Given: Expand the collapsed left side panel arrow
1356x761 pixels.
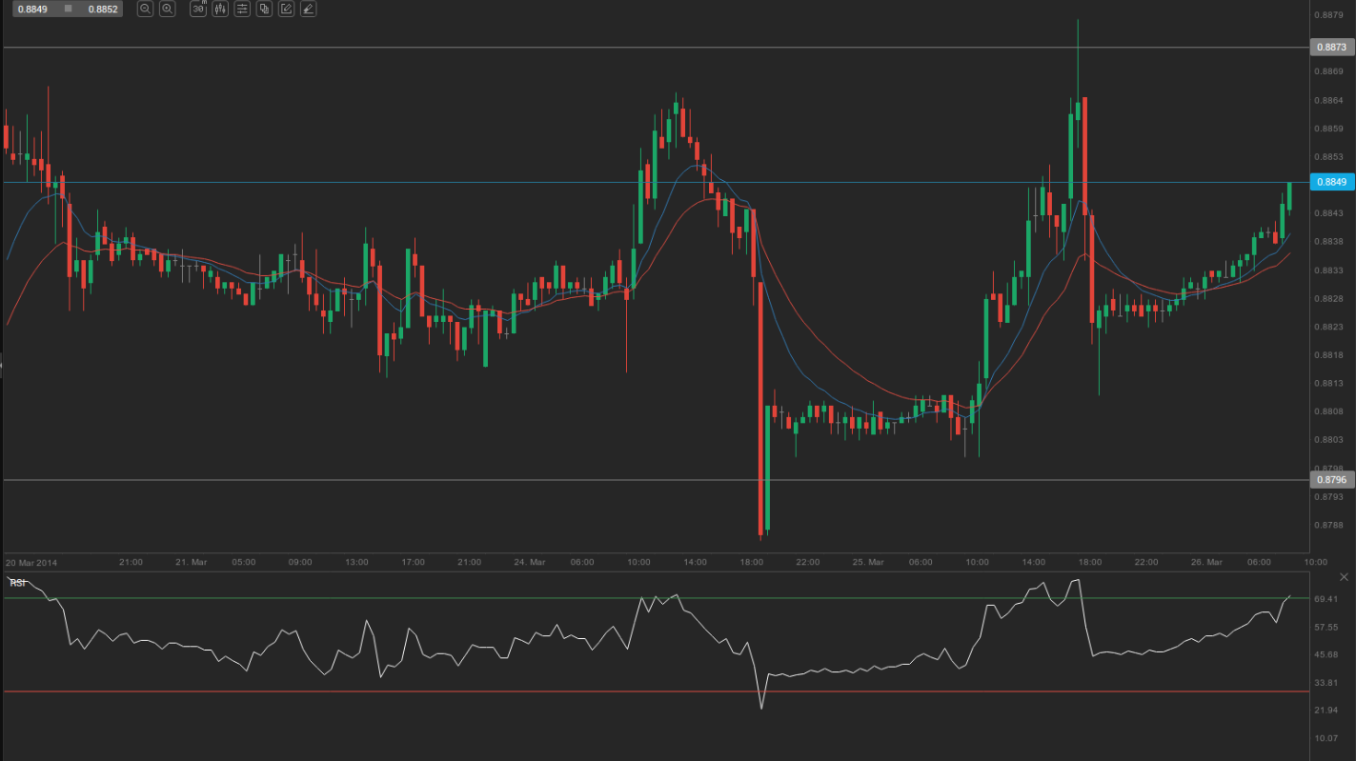Looking at the screenshot, I should click(2, 365).
